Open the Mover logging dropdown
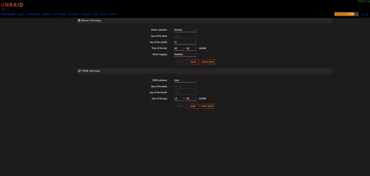 [x=185, y=54]
